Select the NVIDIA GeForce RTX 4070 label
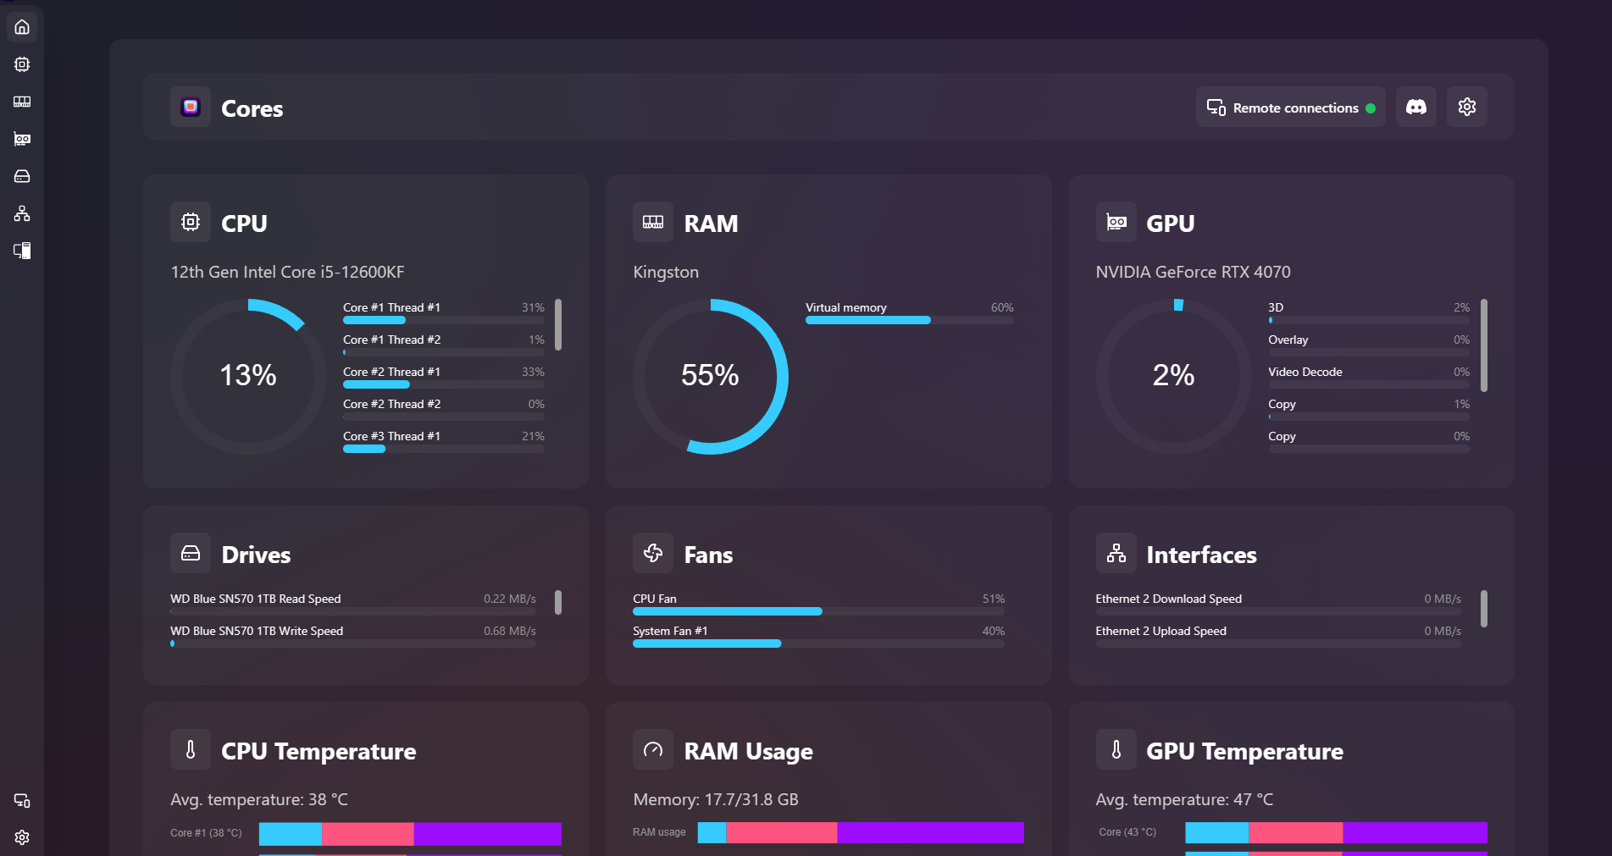 [x=1193, y=272]
